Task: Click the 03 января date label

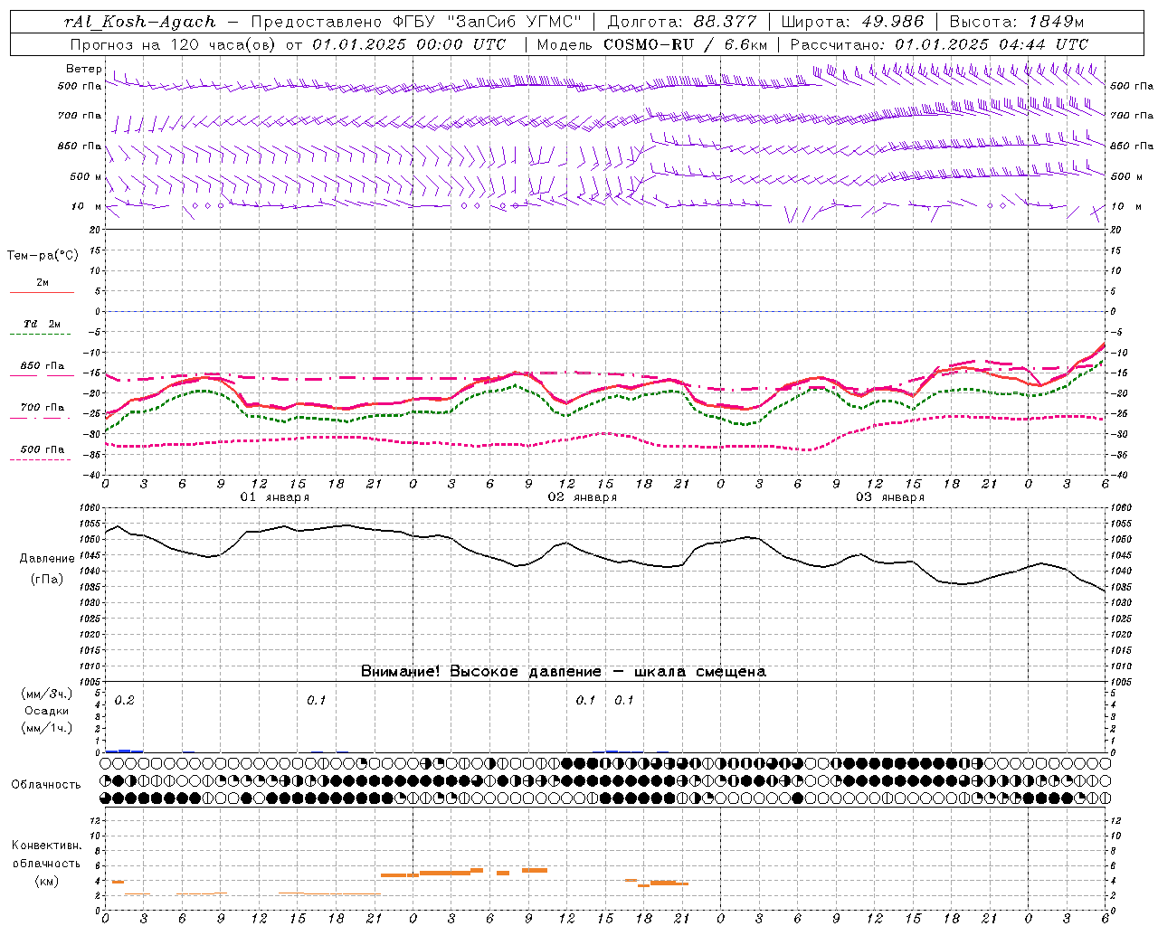Action: point(890,497)
